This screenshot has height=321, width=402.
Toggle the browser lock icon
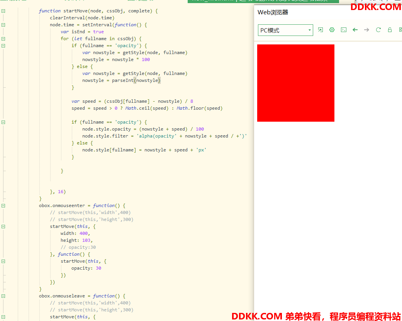(x=390, y=30)
